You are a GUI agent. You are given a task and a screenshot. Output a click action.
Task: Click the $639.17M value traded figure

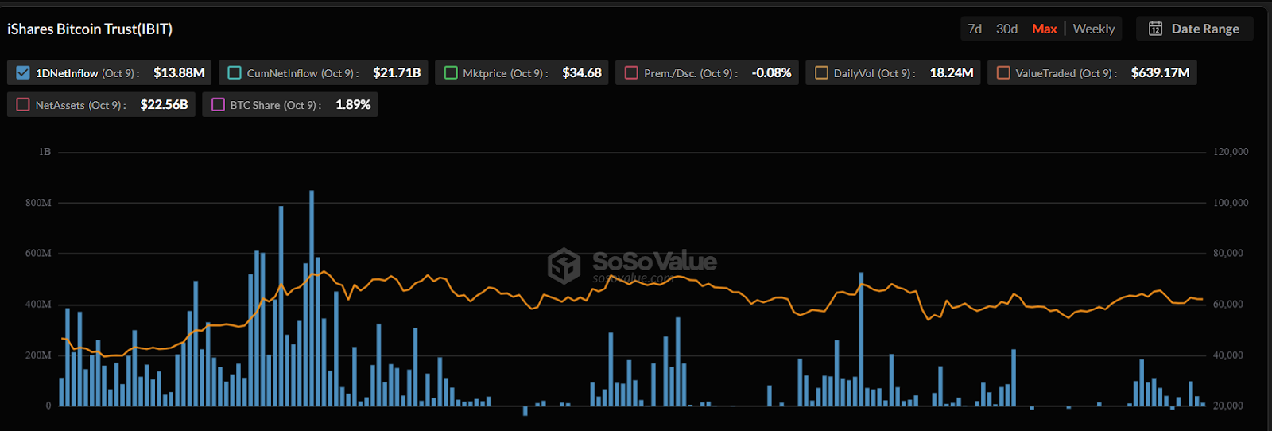pyautogui.click(x=1161, y=72)
